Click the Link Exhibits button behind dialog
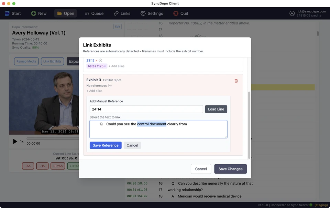This screenshot has width=330, height=208. click(x=52, y=61)
